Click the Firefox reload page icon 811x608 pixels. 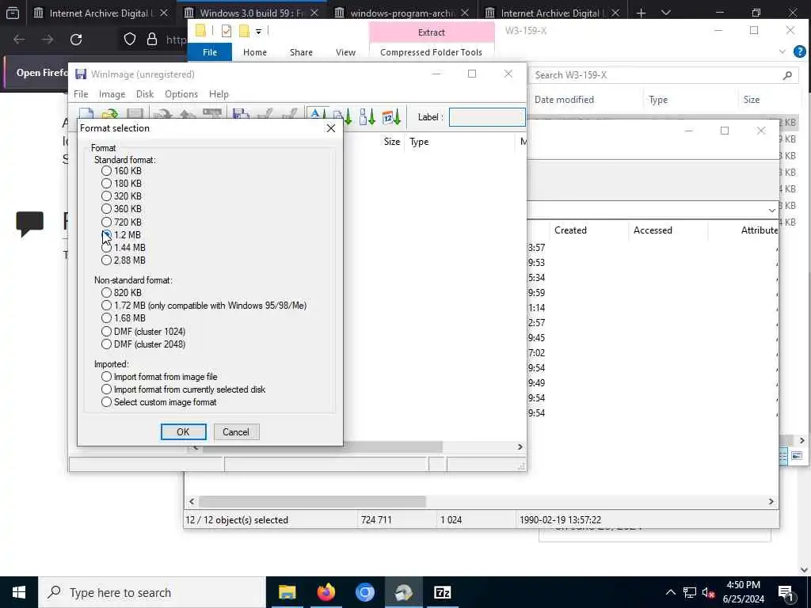[x=76, y=40]
